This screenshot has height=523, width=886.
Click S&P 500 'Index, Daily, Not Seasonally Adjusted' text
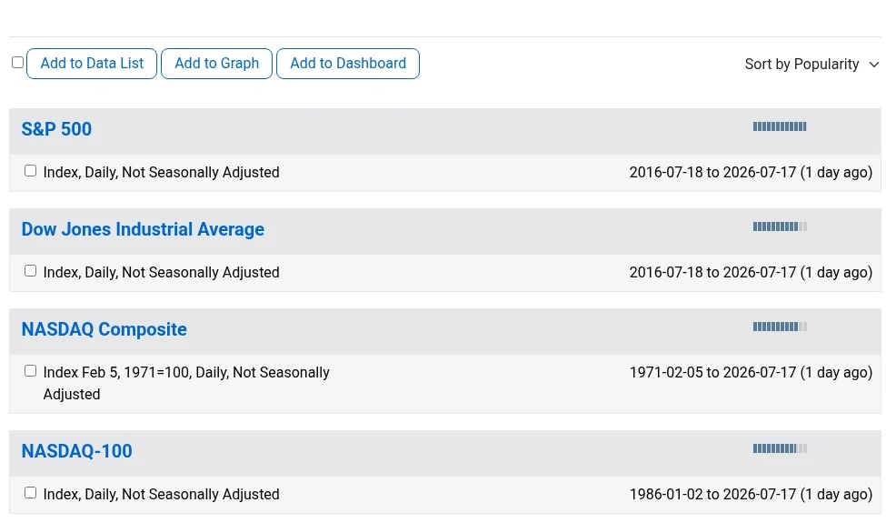(x=161, y=173)
